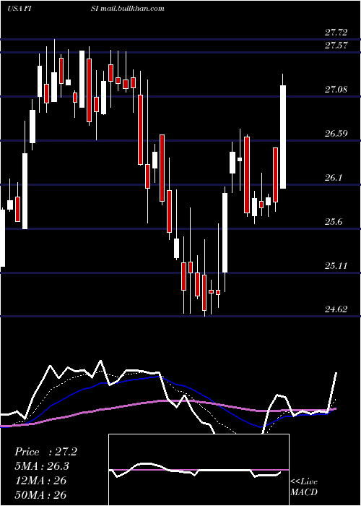Viewport: 361px width, 506px height.
Task: Click the 5MA : 26.3 readout
Action: [42, 466]
